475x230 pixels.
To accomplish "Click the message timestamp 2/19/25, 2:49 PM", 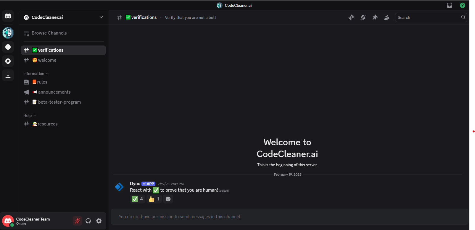I will point(171,184).
